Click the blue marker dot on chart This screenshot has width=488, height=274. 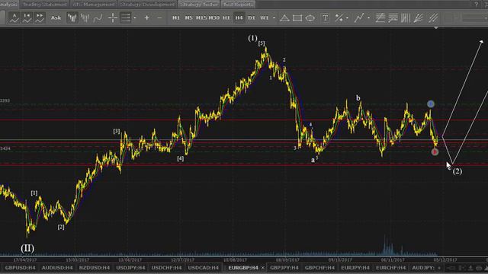[x=430, y=104]
